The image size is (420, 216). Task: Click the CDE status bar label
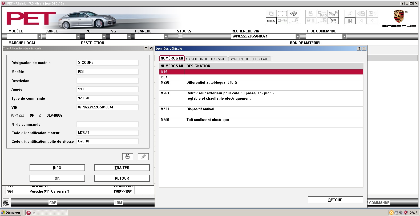(53, 203)
